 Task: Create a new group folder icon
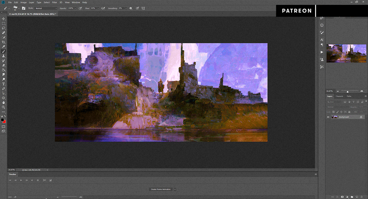pyautogui.click(x=352, y=197)
